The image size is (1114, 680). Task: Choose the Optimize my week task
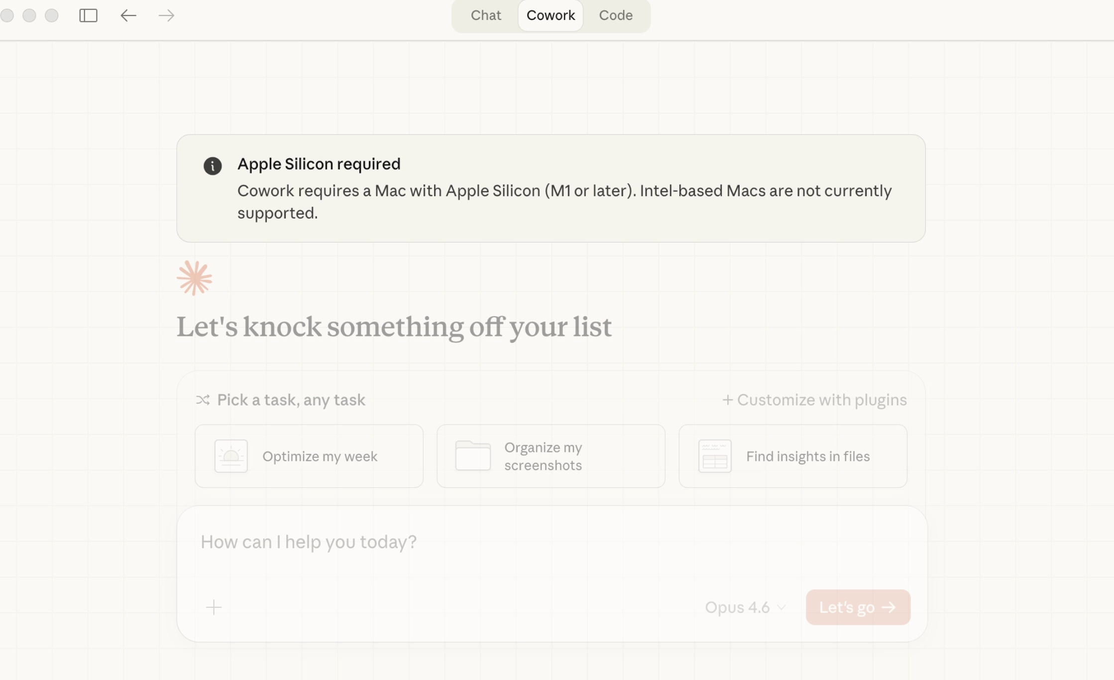320,456
